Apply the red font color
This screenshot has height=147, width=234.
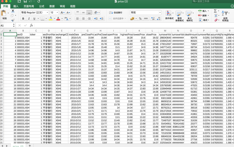(x=58, y=19)
